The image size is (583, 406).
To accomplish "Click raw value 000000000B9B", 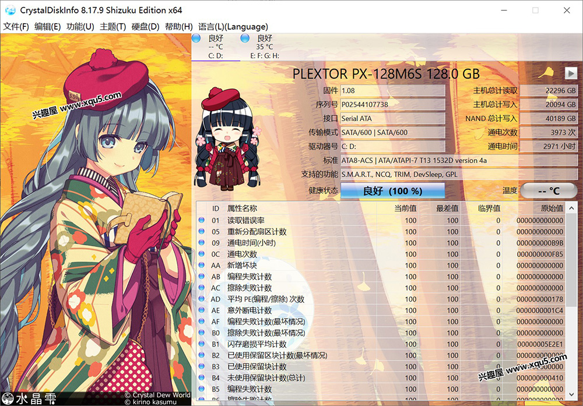I will click(x=540, y=243).
